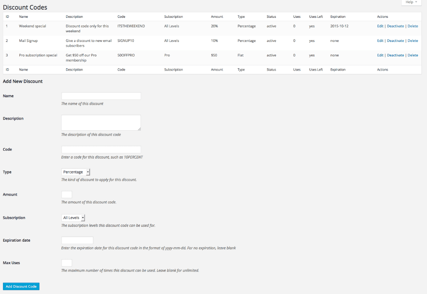Click the Expiration date field
427x294 pixels.
click(77, 240)
